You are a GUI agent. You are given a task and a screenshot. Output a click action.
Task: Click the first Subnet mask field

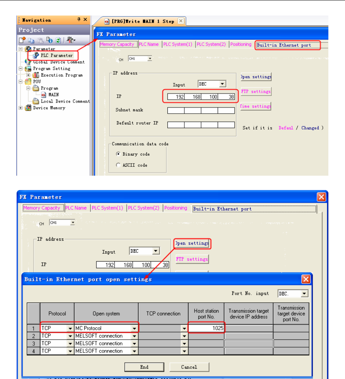(176, 111)
